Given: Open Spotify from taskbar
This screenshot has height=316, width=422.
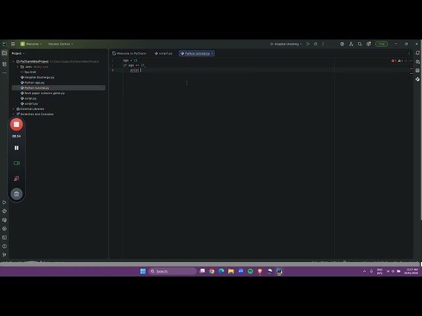Looking at the screenshot, I should [251, 271].
